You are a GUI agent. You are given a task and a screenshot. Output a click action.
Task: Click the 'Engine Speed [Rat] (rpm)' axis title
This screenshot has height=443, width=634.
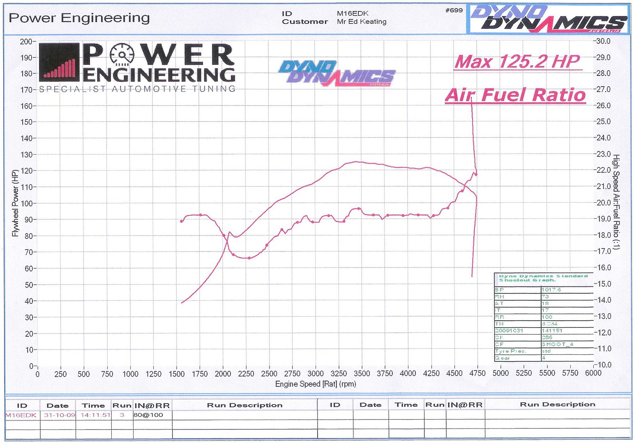point(316,384)
